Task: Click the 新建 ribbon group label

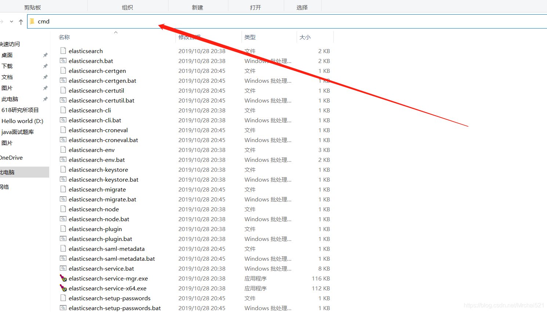Action: pos(198,7)
